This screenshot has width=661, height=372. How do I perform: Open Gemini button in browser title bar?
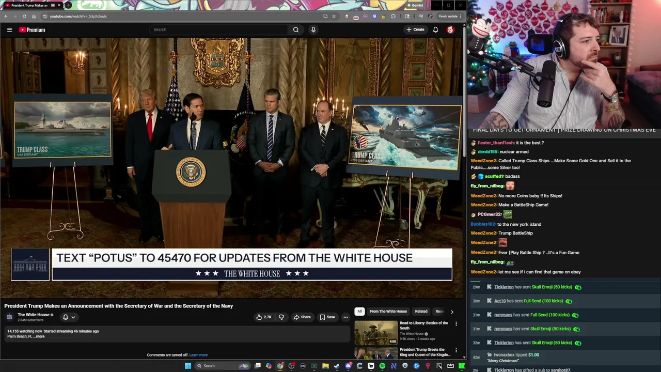(x=415, y=5)
